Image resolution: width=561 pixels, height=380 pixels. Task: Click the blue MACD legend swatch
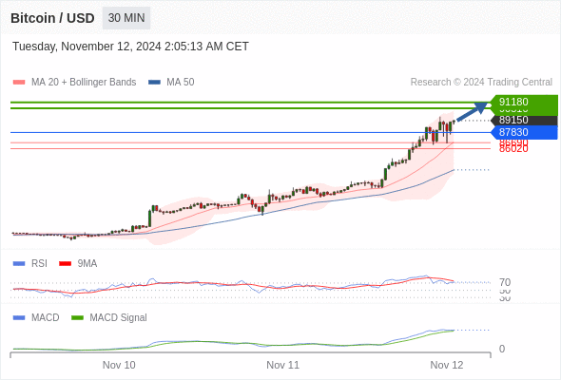pyautogui.click(x=19, y=318)
